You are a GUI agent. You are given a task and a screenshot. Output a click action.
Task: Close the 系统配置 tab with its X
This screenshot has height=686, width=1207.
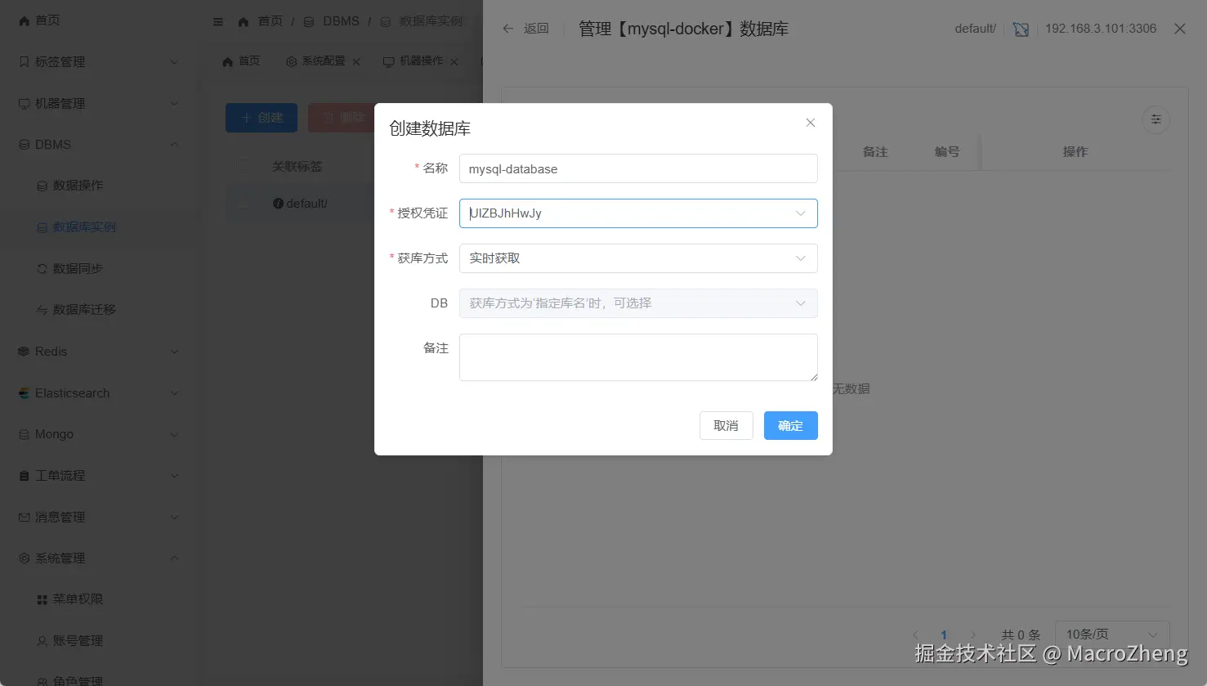point(356,61)
